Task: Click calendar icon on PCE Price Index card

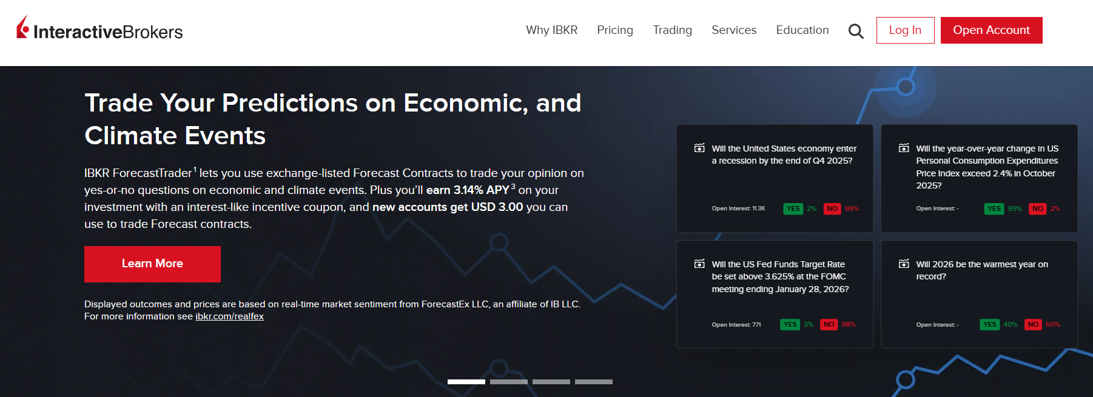Action: click(904, 148)
